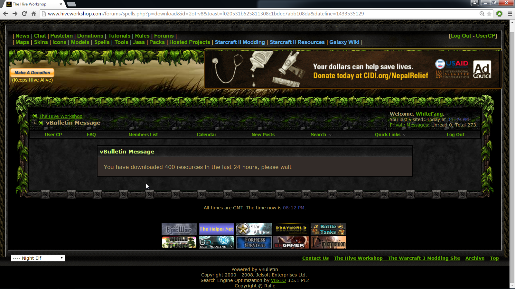View the Members List

(143, 135)
